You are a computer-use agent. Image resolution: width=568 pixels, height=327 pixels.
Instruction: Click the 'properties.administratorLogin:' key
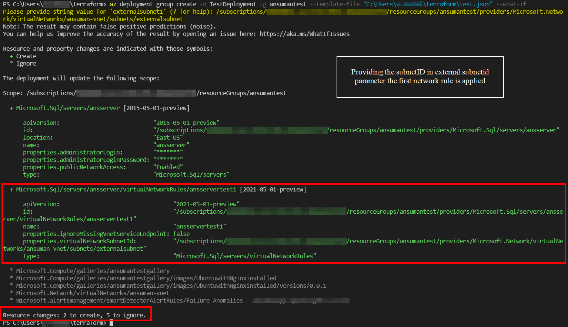click(73, 152)
